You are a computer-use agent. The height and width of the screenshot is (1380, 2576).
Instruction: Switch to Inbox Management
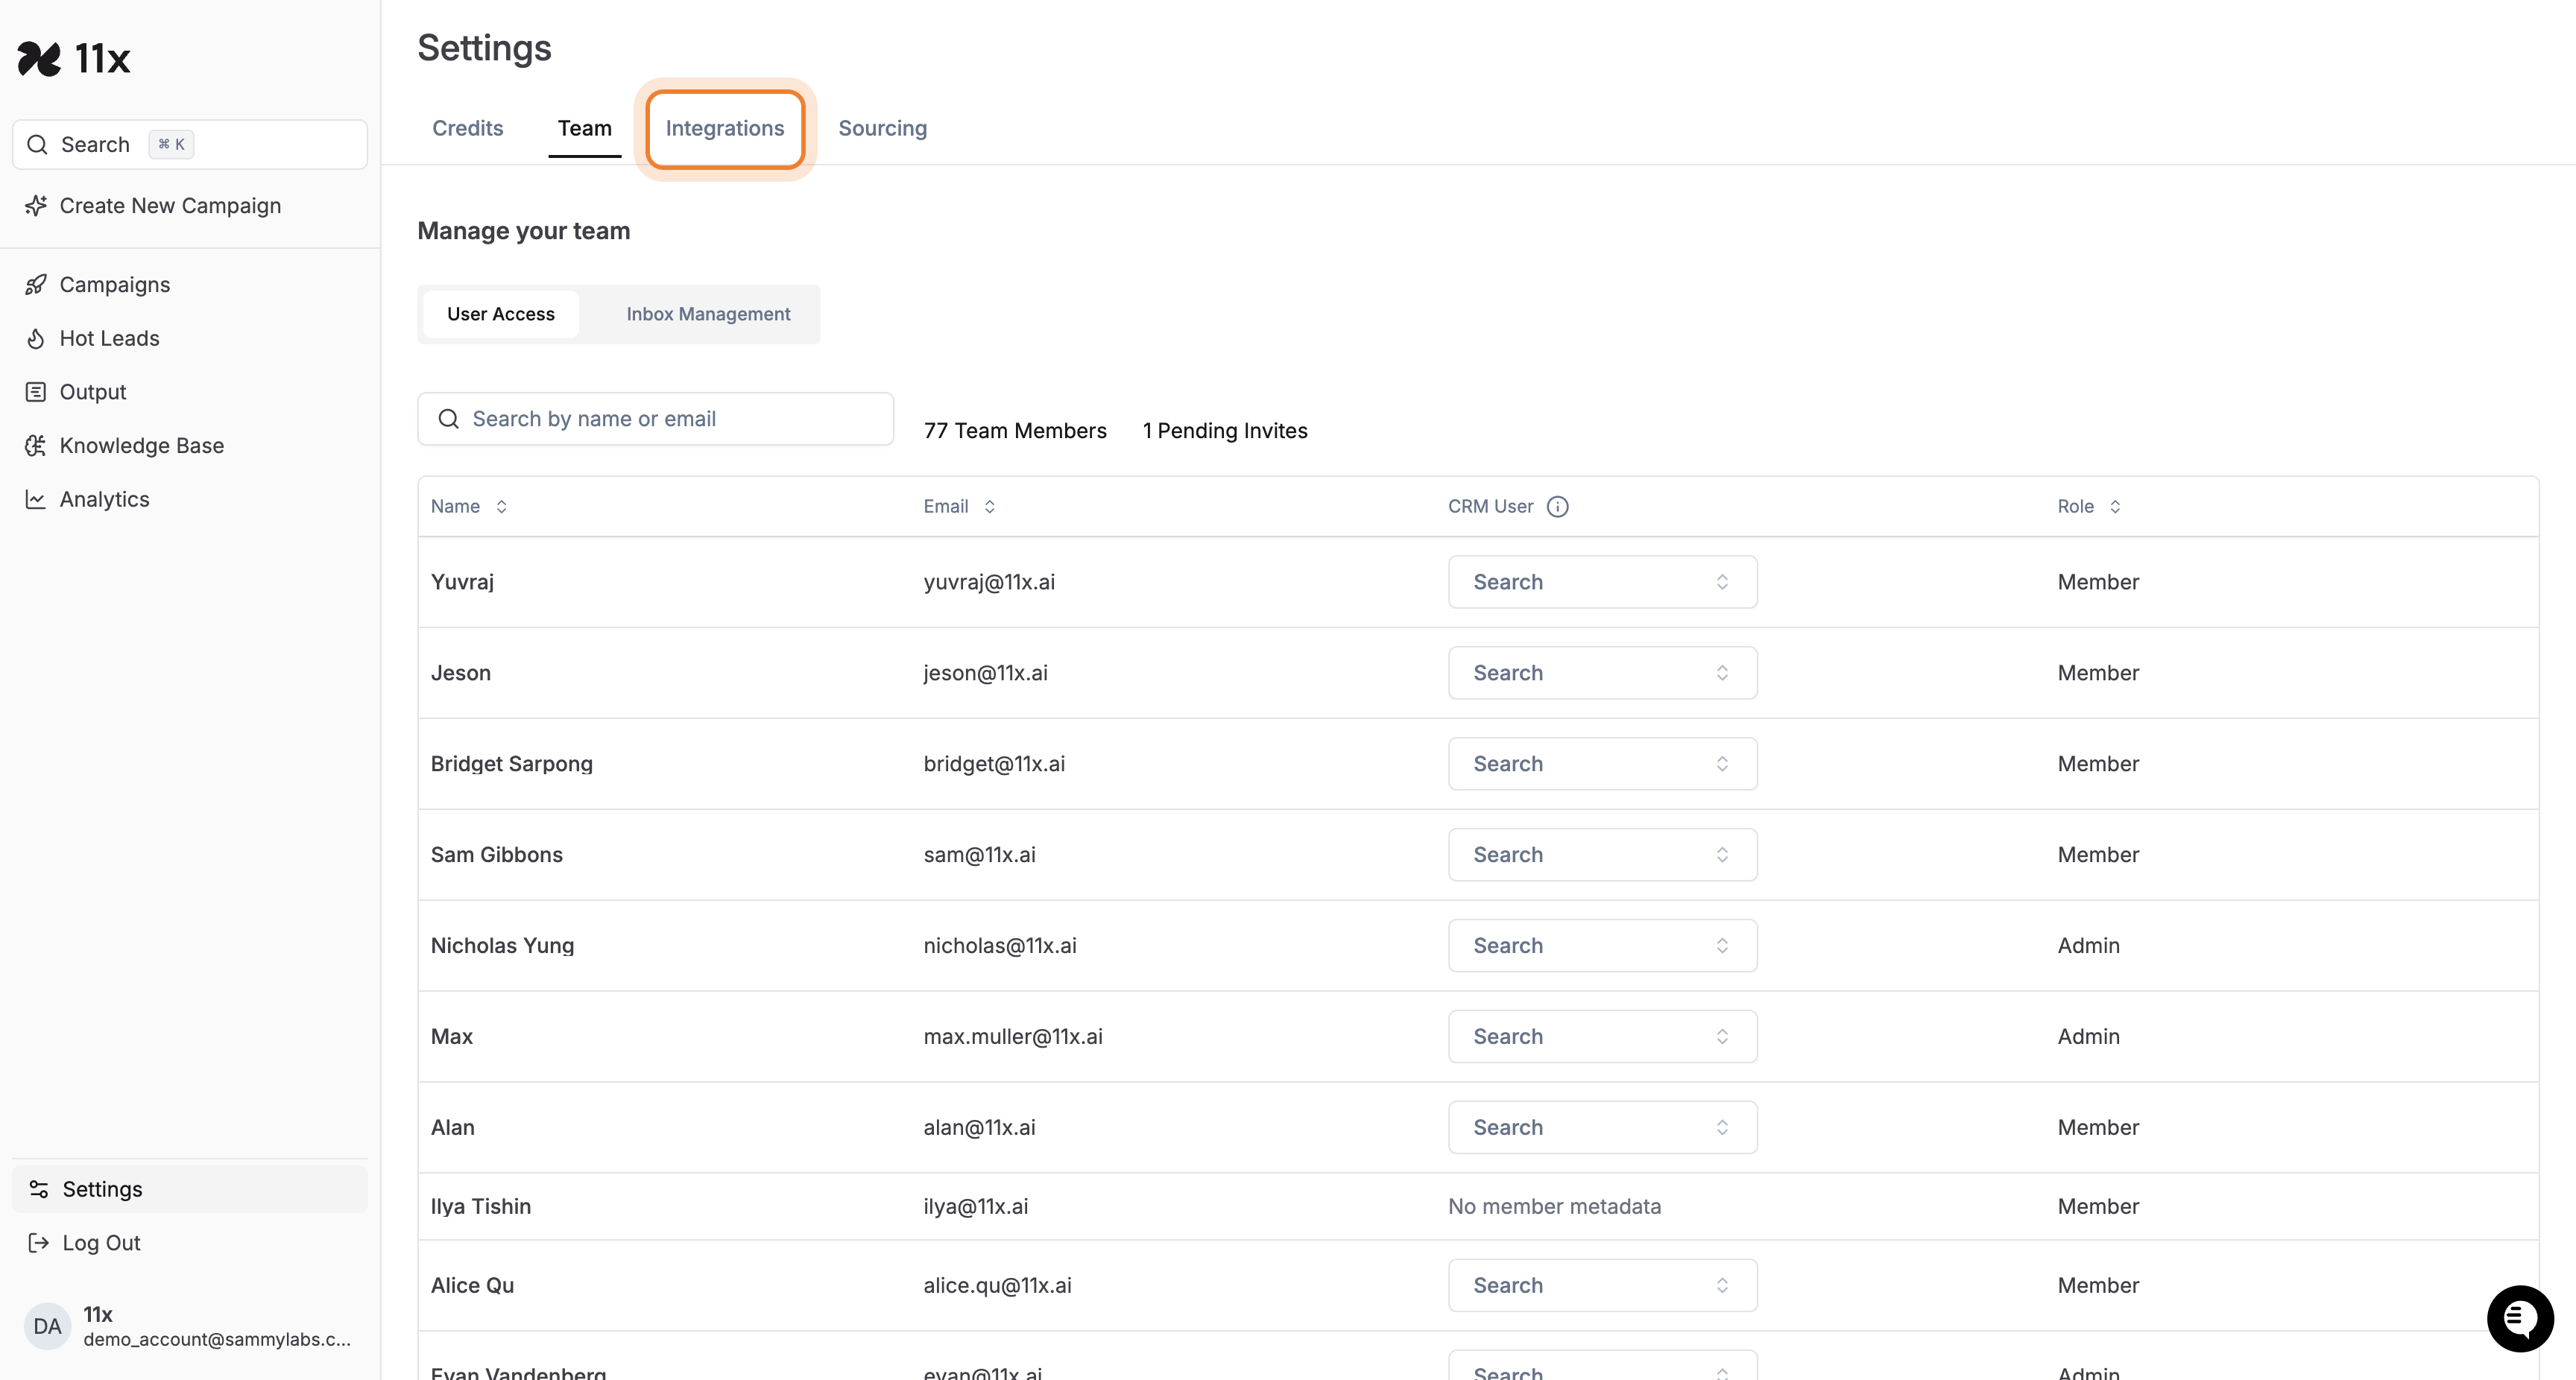pos(708,314)
